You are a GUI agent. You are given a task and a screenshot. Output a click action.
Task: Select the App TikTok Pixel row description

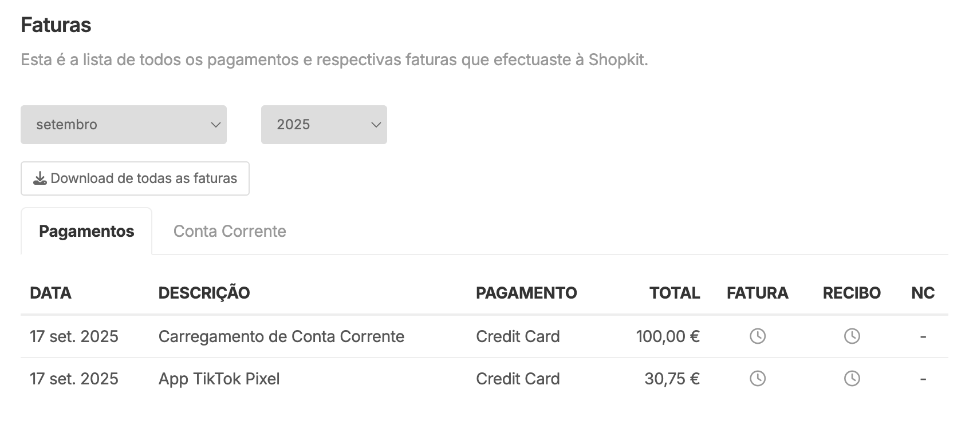(219, 379)
